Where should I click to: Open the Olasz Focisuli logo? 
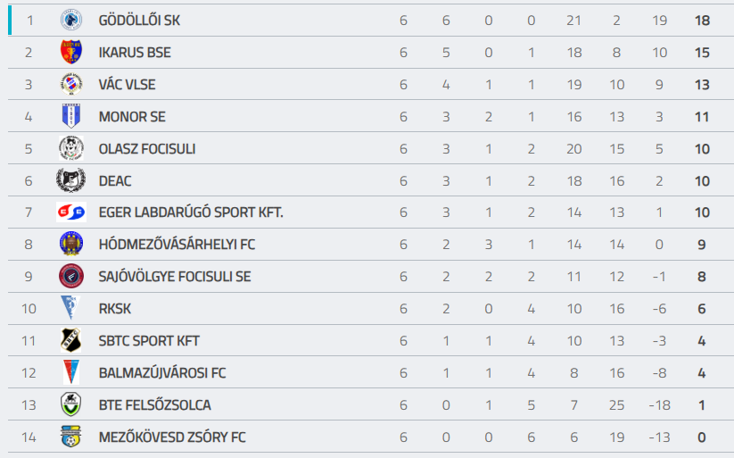tap(70, 148)
